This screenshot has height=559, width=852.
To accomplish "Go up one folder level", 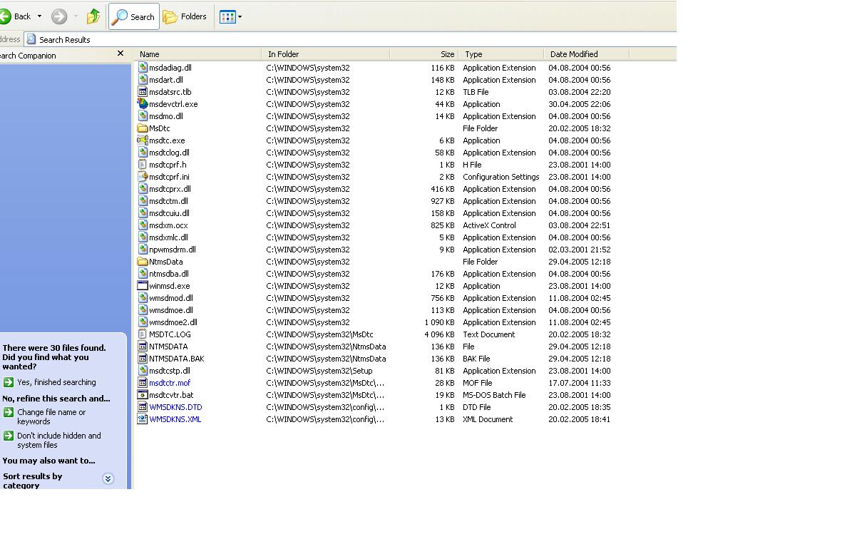I will [93, 17].
